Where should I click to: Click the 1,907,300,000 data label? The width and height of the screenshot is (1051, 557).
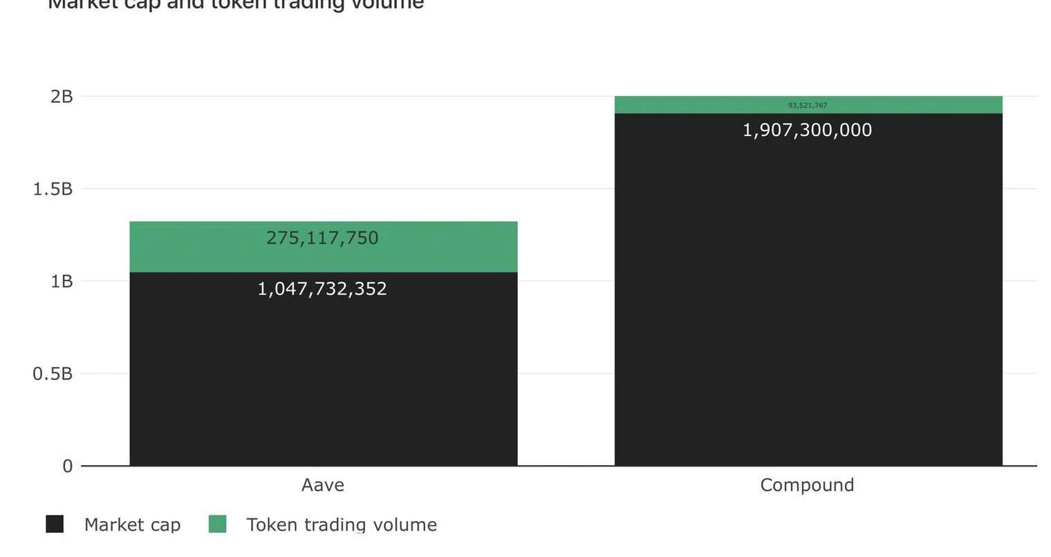[x=807, y=130]
